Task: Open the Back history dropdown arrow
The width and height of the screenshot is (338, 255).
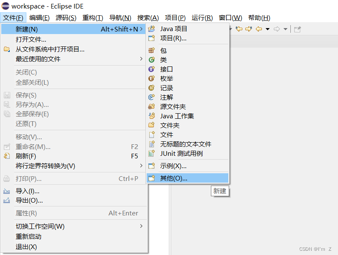Action: [267, 29]
